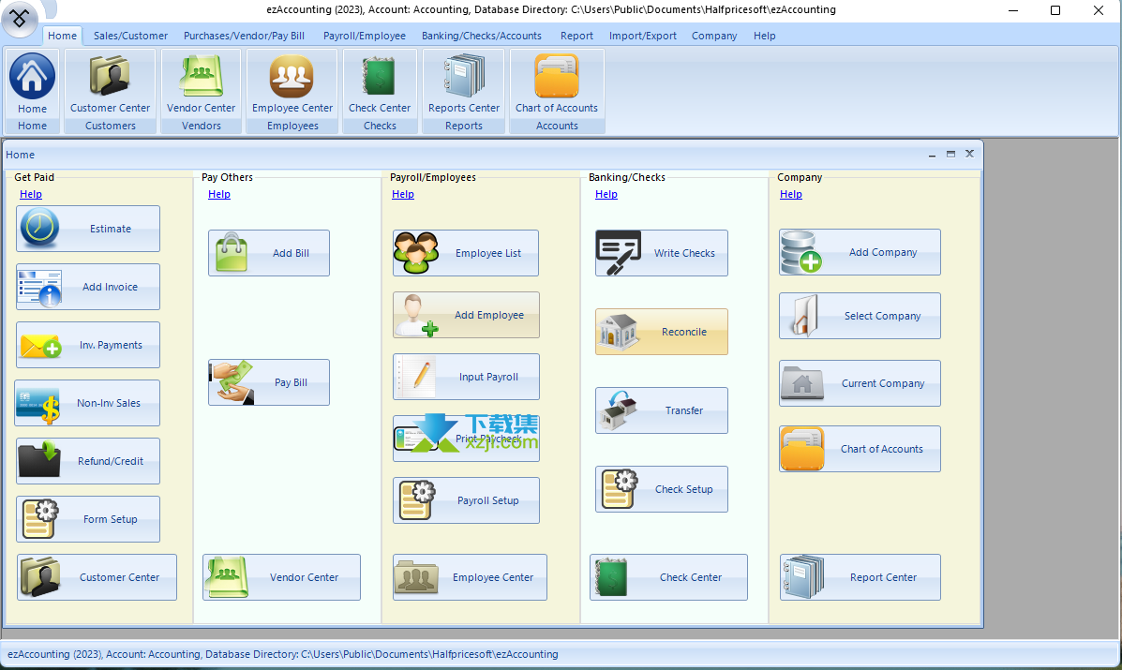
Task: Open Check Center from the ribbon toolbar
Action: [380, 83]
